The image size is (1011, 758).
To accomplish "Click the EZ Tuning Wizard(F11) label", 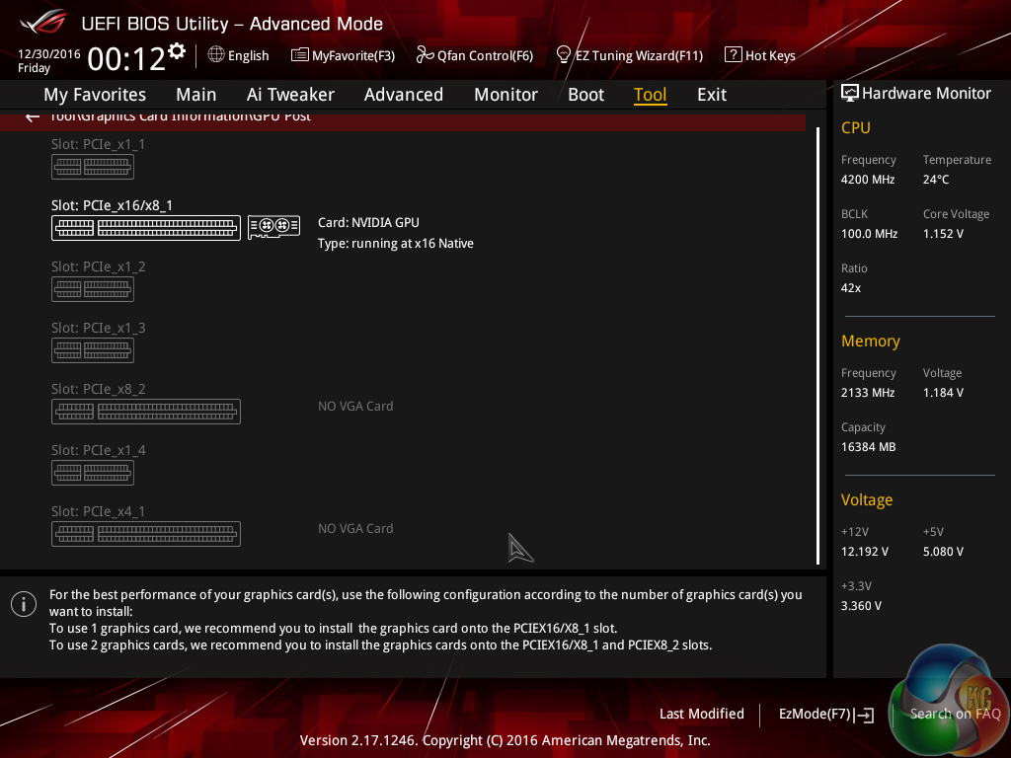I will 639,56.
